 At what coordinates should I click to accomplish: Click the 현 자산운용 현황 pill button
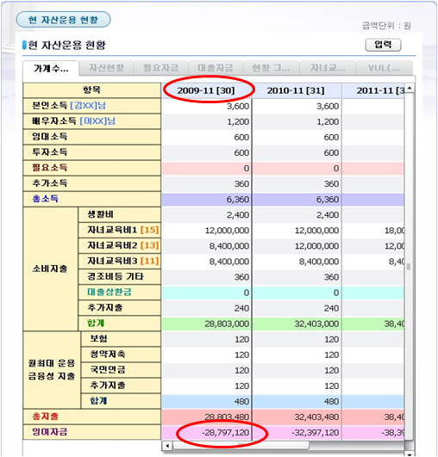point(63,20)
